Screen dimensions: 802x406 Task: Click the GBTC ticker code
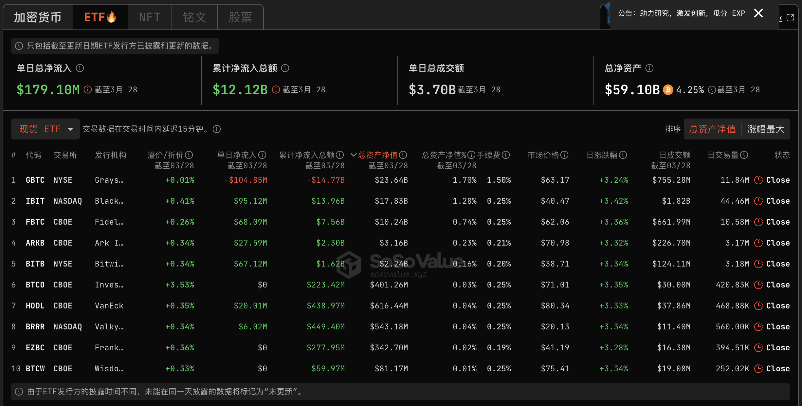click(x=35, y=180)
